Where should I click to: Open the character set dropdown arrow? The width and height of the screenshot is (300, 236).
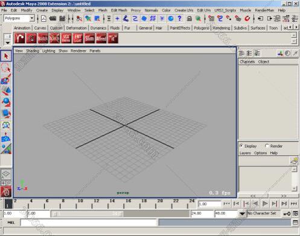click(x=242, y=214)
